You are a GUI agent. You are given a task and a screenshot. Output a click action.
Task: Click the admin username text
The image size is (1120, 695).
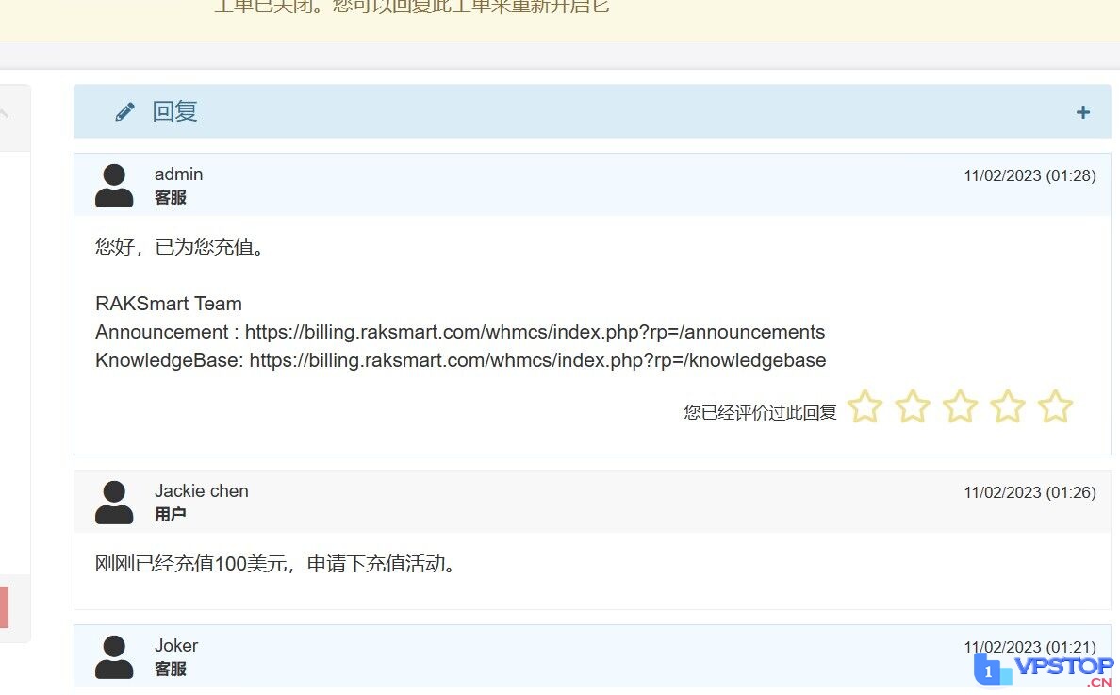pyautogui.click(x=178, y=174)
